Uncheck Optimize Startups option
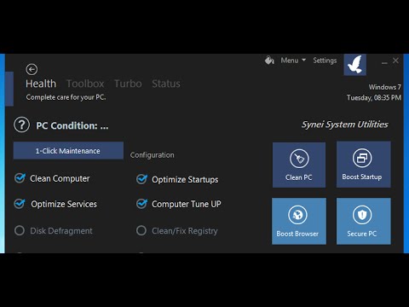Screen dimensions: 409x307 [141, 179]
